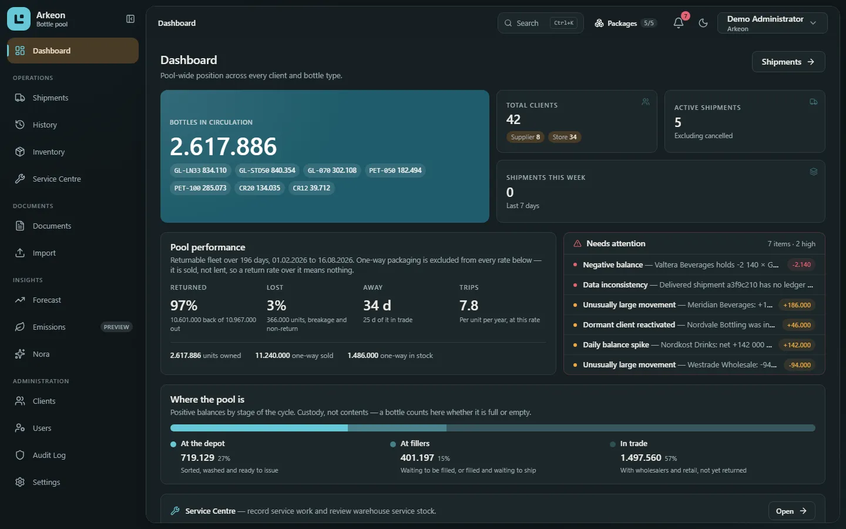Expand the Negative balance attention item
846x529 pixels.
coord(694,264)
